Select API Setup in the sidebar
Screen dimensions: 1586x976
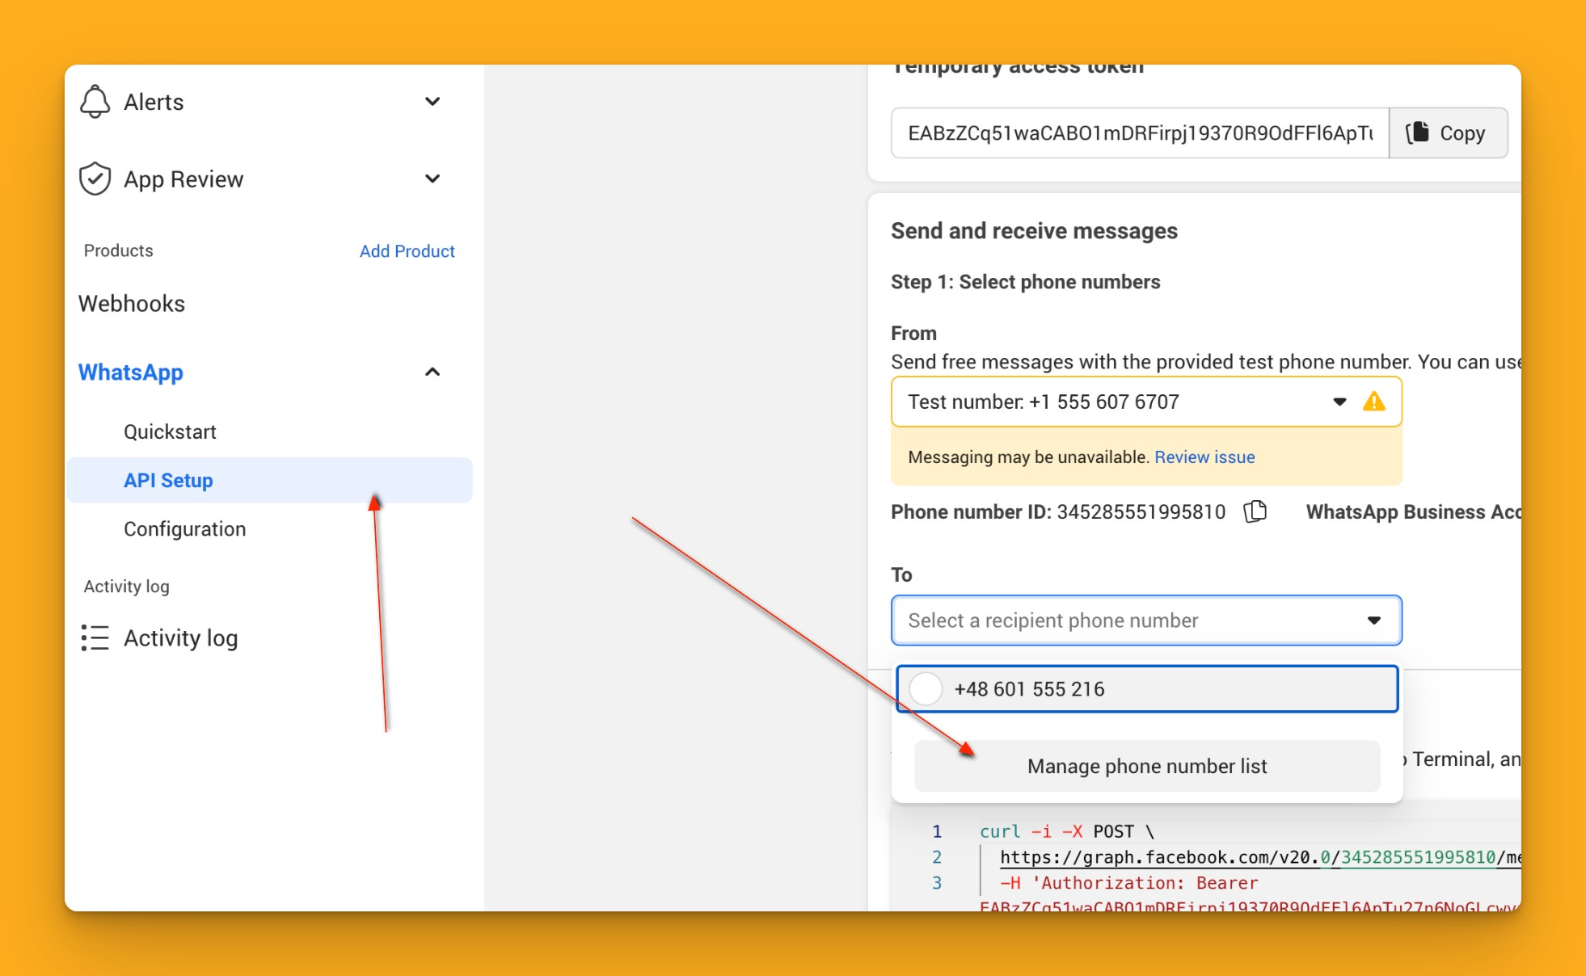(x=168, y=480)
